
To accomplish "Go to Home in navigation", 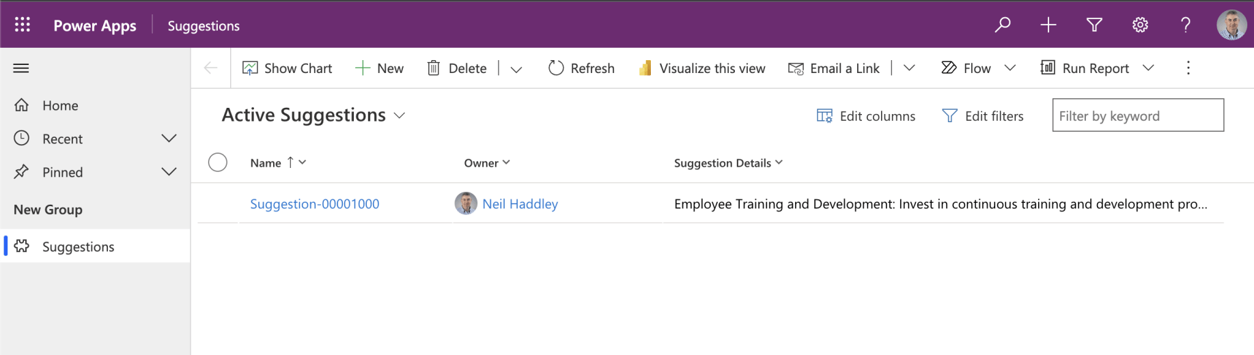I will point(60,106).
